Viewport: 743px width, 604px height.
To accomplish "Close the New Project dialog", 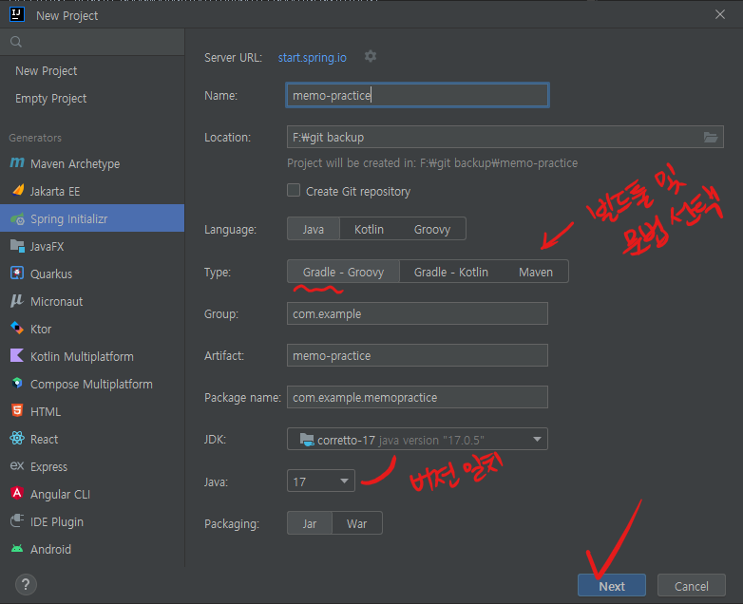I will tap(720, 14).
